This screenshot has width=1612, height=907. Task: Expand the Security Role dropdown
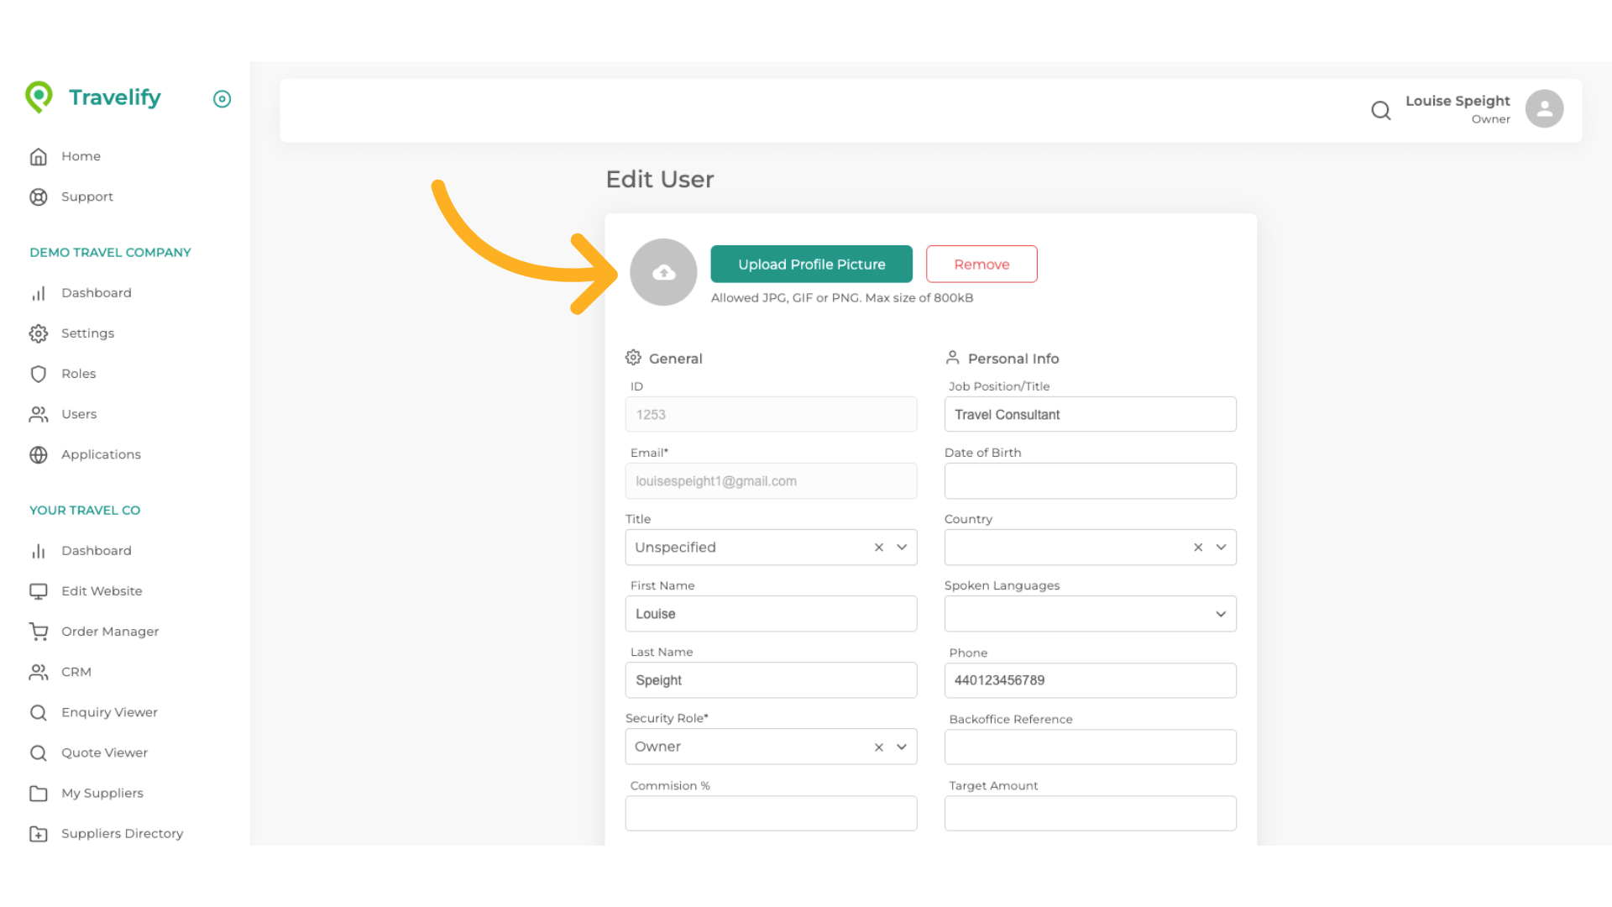pyautogui.click(x=902, y=747)
